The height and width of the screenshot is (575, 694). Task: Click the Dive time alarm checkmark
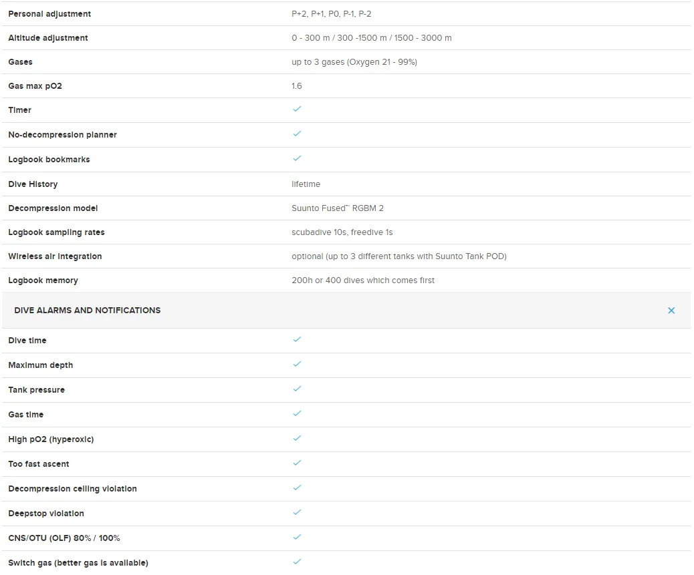[x=297, y=339]
